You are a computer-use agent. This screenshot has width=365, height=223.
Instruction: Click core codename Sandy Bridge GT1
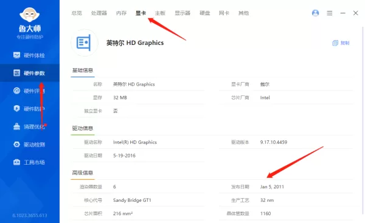click(x=132, y=200)
